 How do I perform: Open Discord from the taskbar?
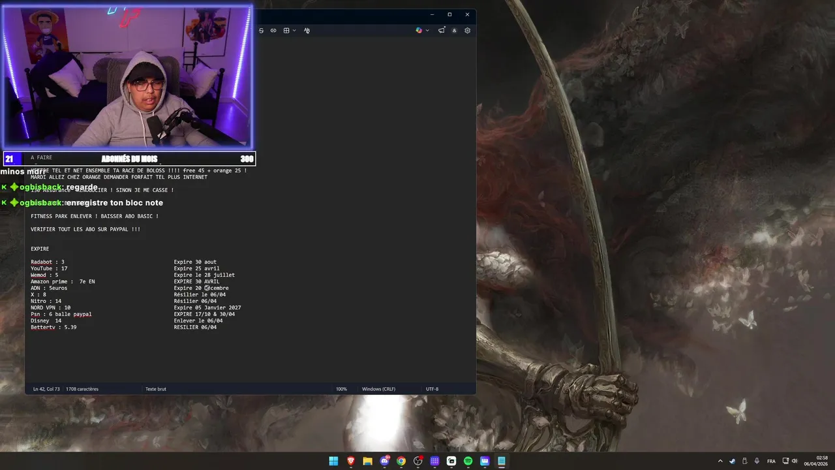(384, 461)
